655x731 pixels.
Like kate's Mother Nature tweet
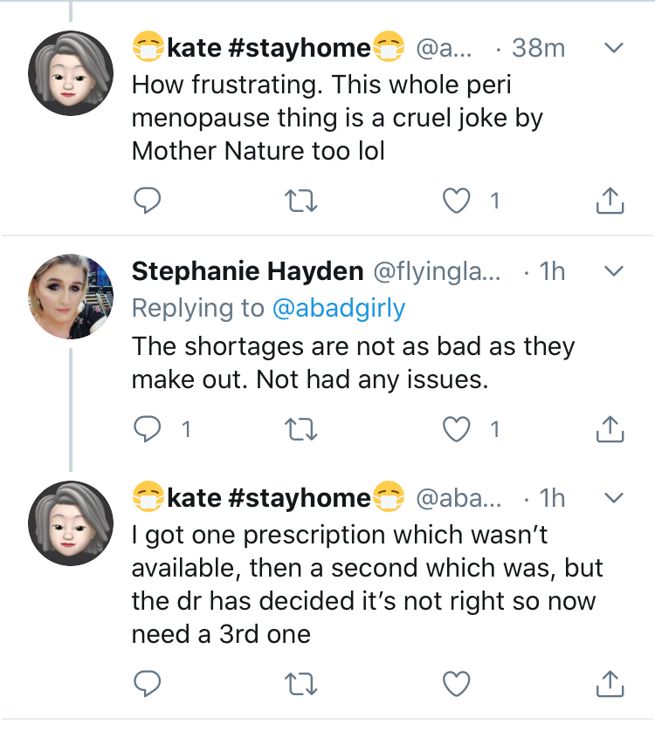tap(456, 201)
